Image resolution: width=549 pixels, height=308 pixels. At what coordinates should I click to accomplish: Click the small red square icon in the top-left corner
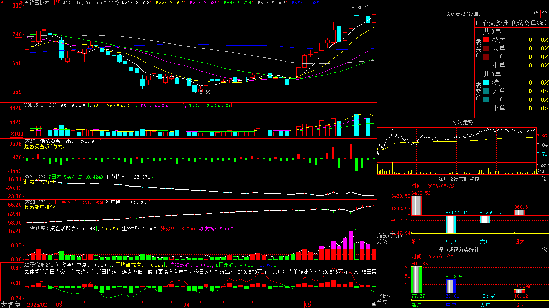coord(2,2)
